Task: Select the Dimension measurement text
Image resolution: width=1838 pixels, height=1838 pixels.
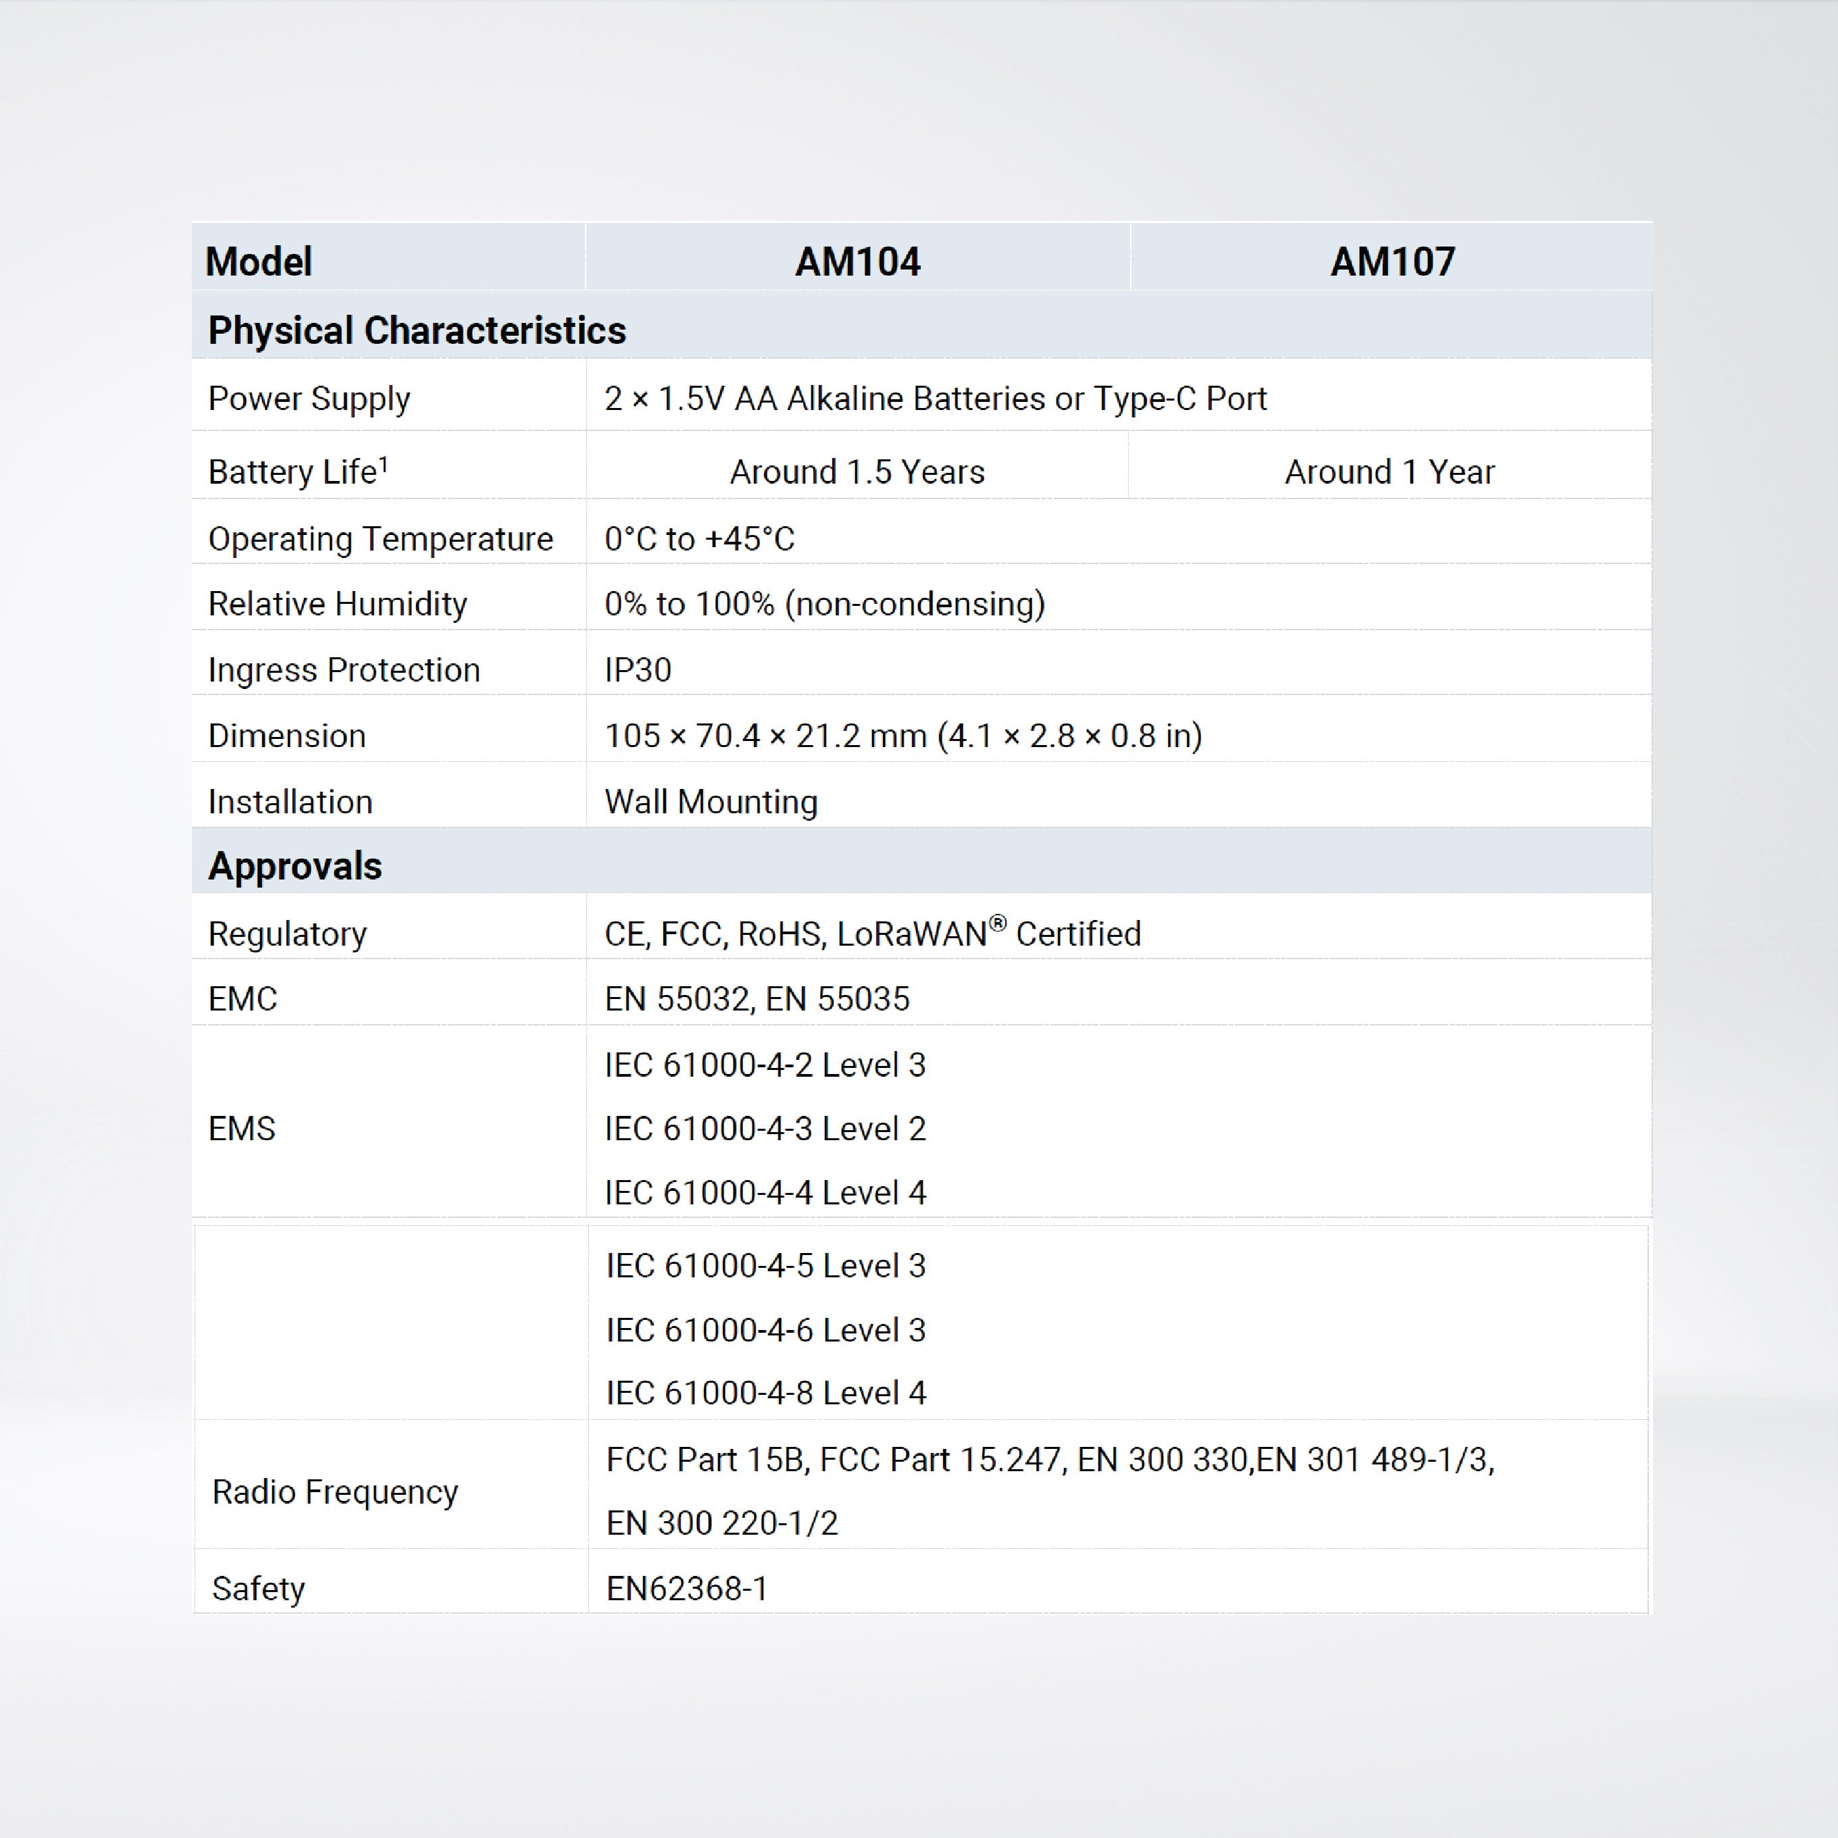Action: click(x=904, y=736)
